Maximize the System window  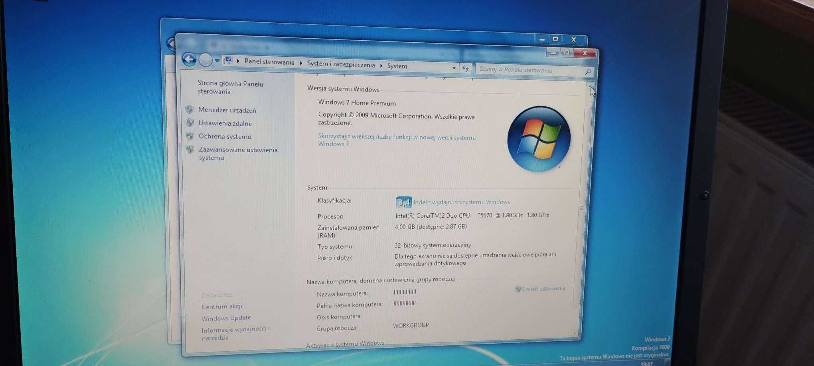[x=567, y=53]
